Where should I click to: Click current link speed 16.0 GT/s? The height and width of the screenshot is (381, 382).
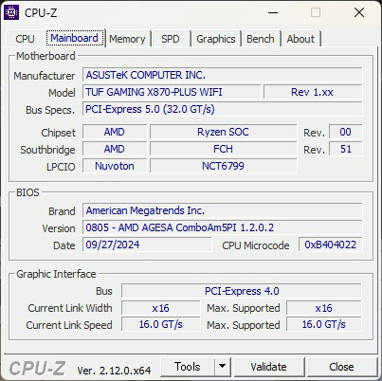coord(161,324)
